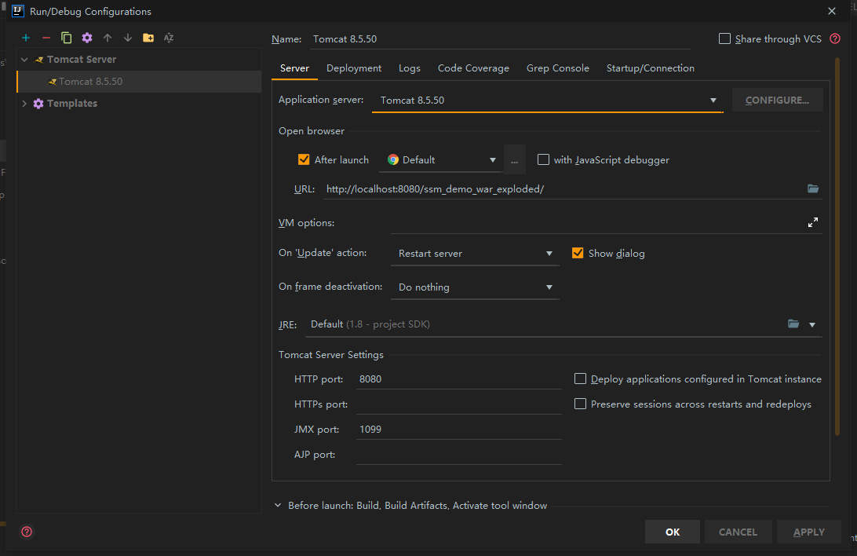The width and height of the screenshot is (857, 556).
Task: Uncheck Show dialog on update
Action: [578, 253]
